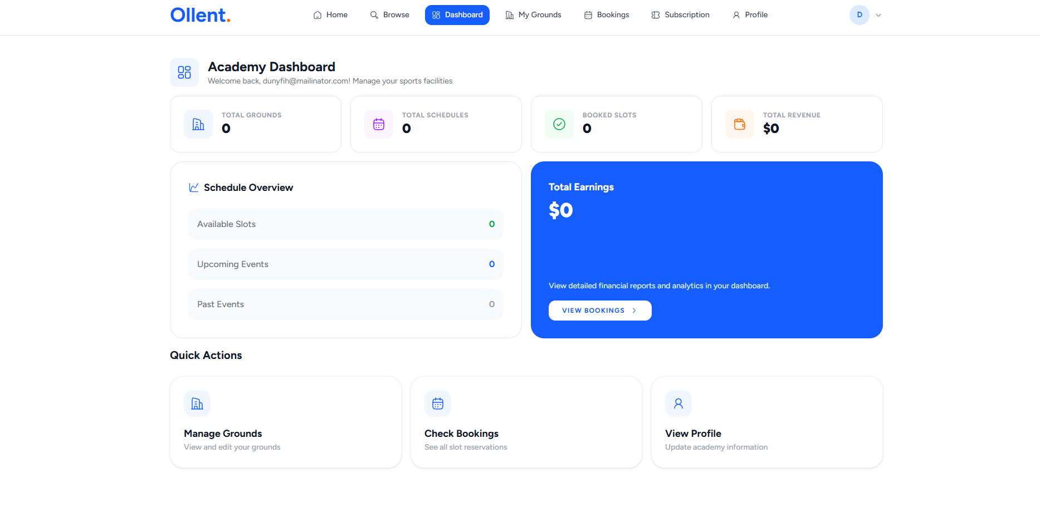
Task: Open the Manage Grounds quick action title
Action: (x=223, y=434)
